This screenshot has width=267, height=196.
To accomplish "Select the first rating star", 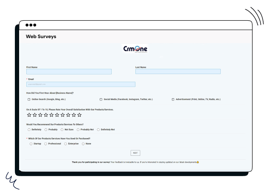I will pos(29,115).
